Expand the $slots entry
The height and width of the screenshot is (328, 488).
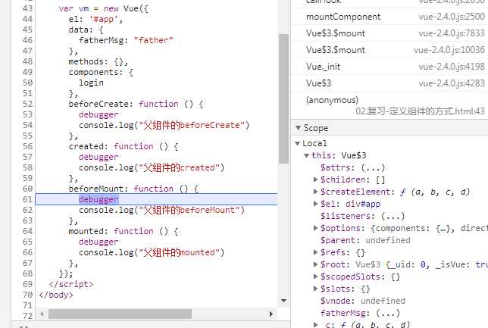point(315,289)
